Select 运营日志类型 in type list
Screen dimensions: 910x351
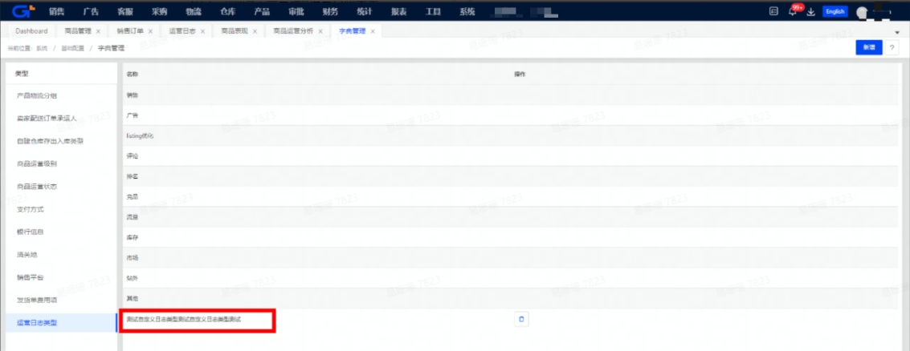point(62,323)
